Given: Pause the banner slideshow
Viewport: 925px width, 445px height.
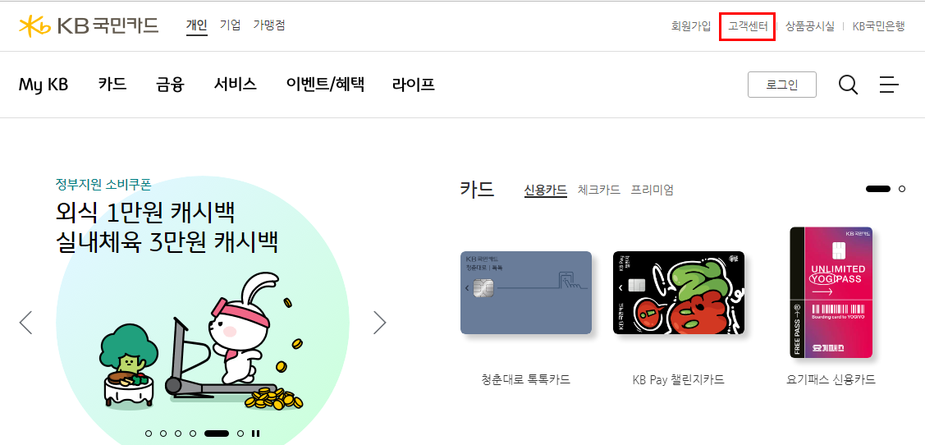Looking at the screenshot, I should 255,434.
